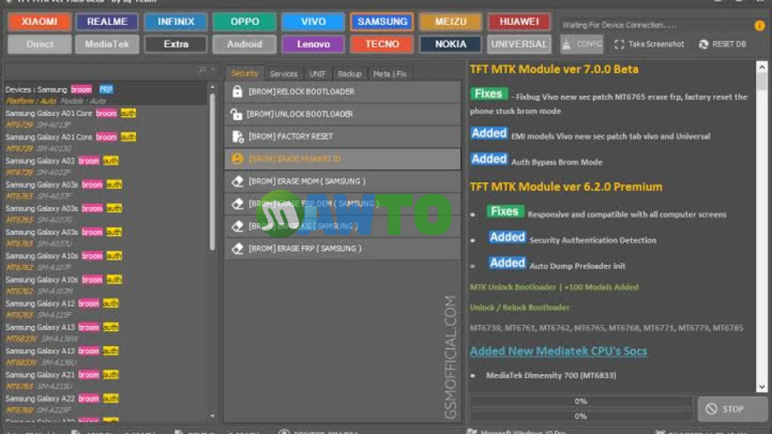Select the VIVO brand button

(313, 22)
